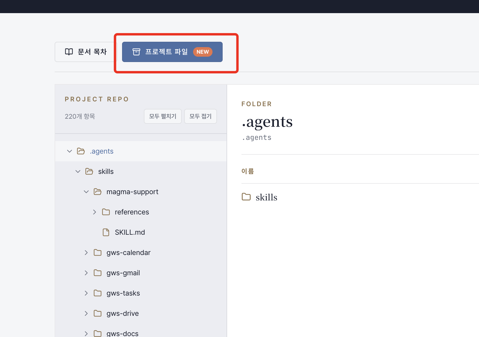Click the gws-tasks folder icon
The image size is (479, 337).
coord(98,293)
